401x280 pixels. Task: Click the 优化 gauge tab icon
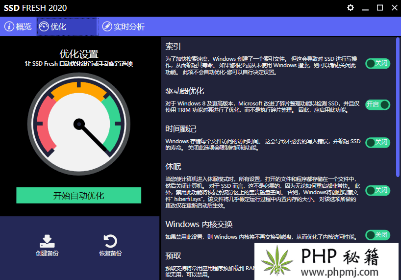pyautogui.click(x=44, y=26)
